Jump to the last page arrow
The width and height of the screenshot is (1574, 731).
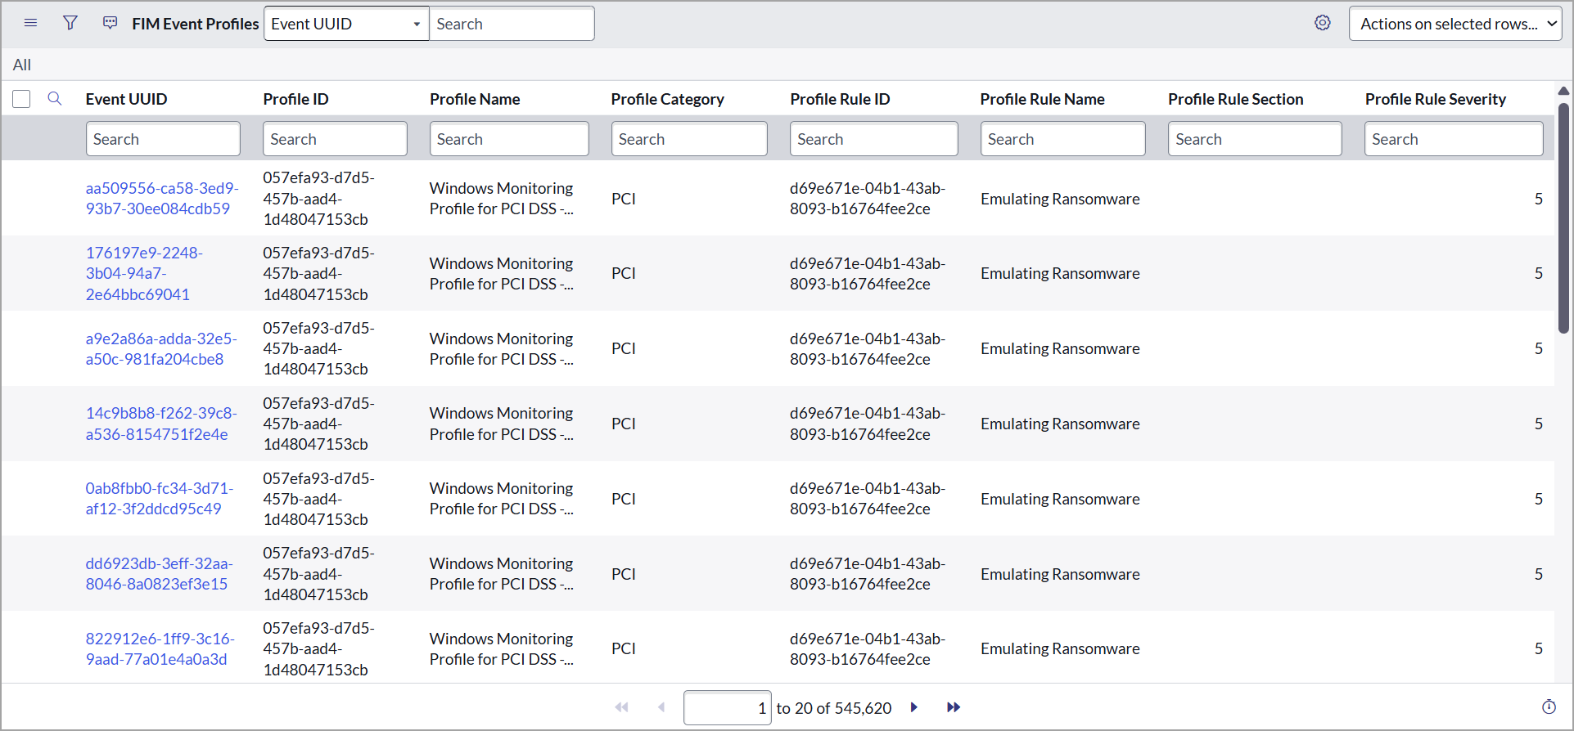[953, 707]
